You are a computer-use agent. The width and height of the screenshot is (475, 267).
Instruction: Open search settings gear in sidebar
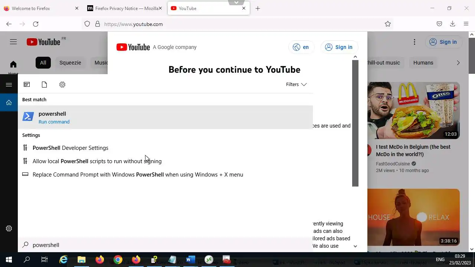[9, 228]
